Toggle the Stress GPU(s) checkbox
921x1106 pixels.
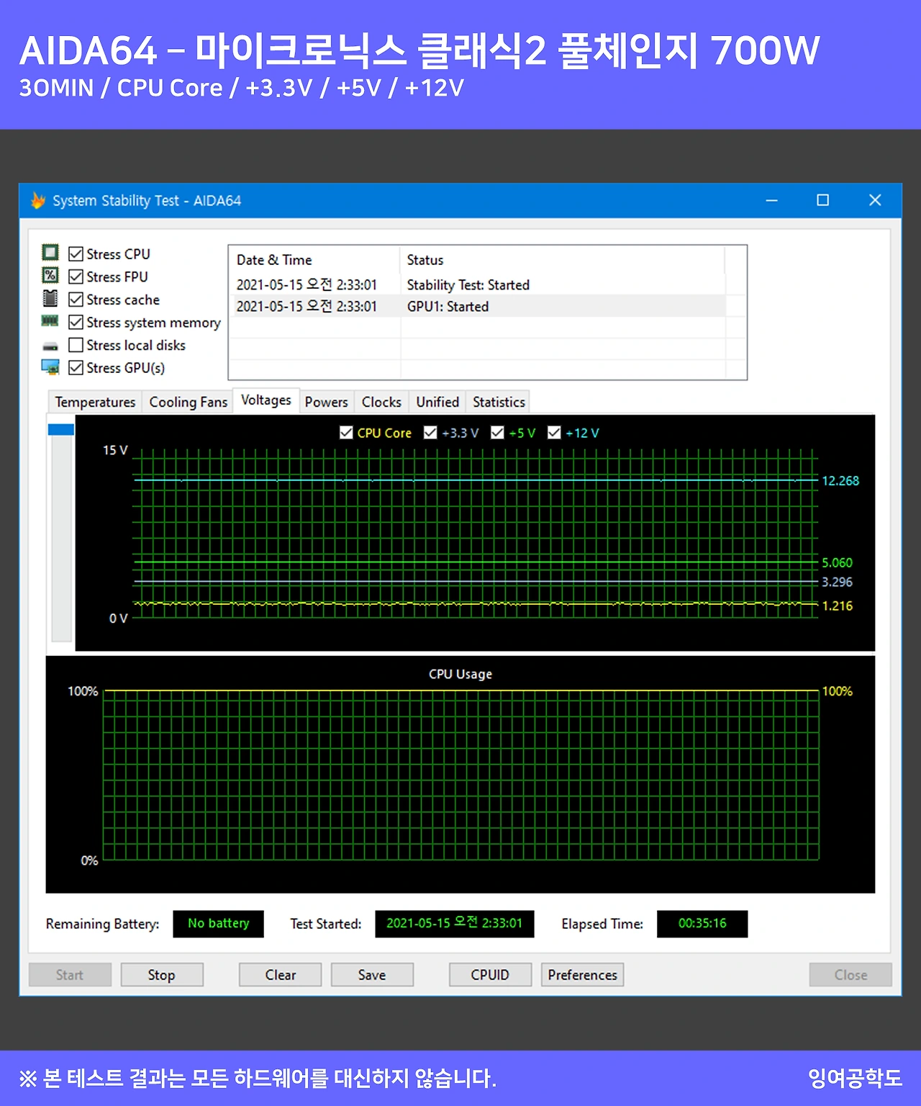pos(76,367)
